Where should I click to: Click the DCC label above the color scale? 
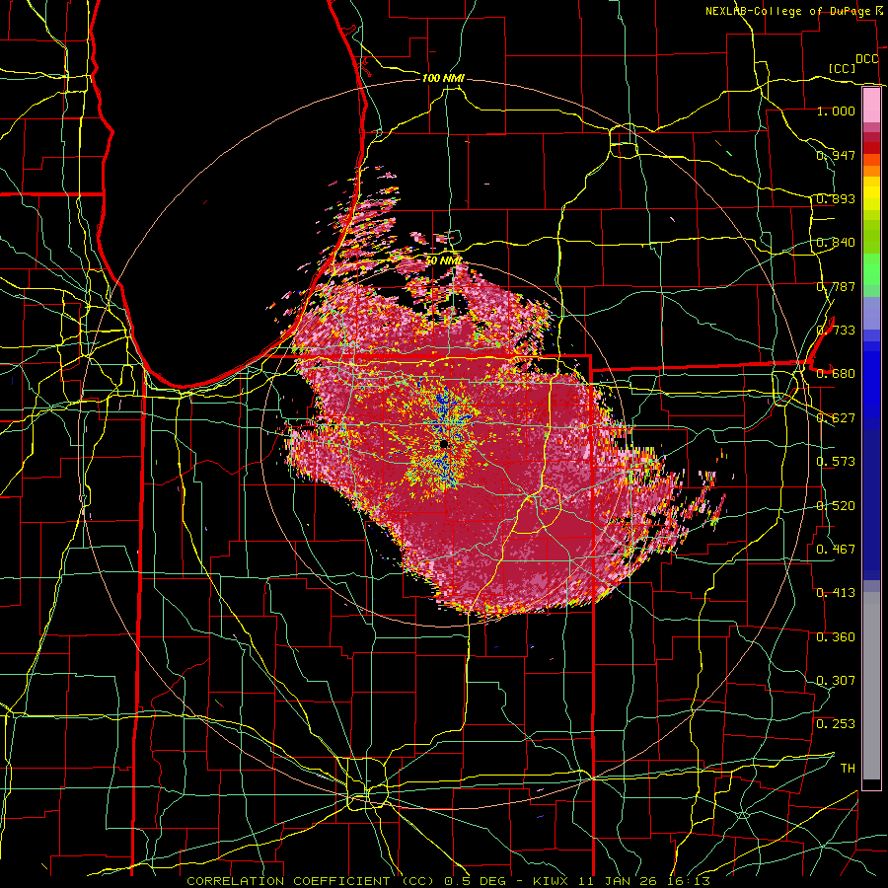click(x=866, y=59)
